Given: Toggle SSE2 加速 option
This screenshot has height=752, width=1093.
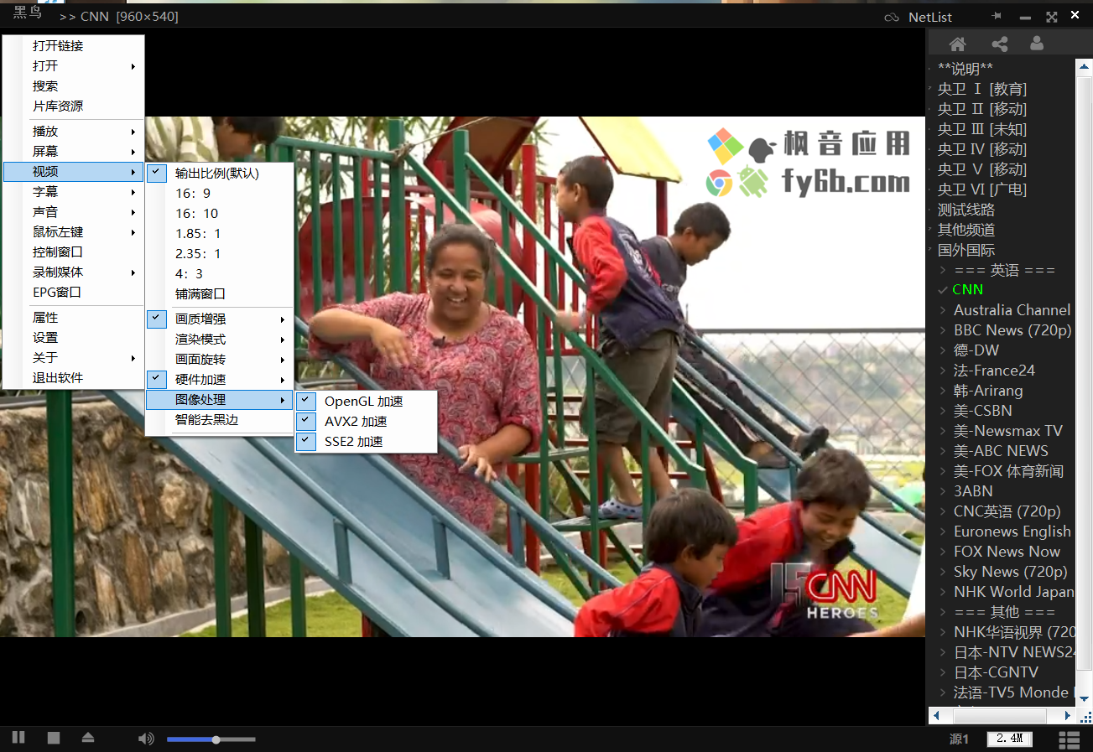Looking at the screenshot, I should [x=366, y=442].
